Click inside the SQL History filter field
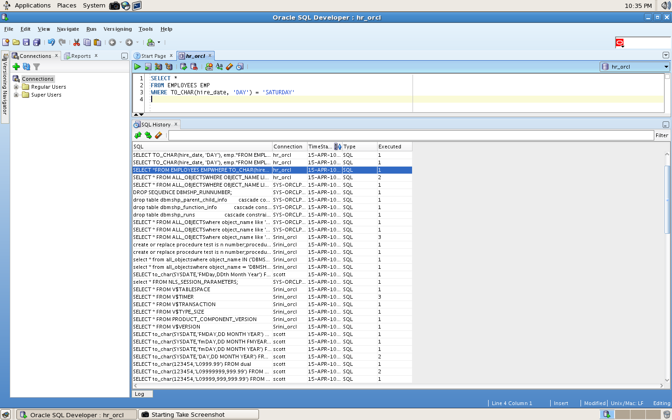 click(327, 135)
